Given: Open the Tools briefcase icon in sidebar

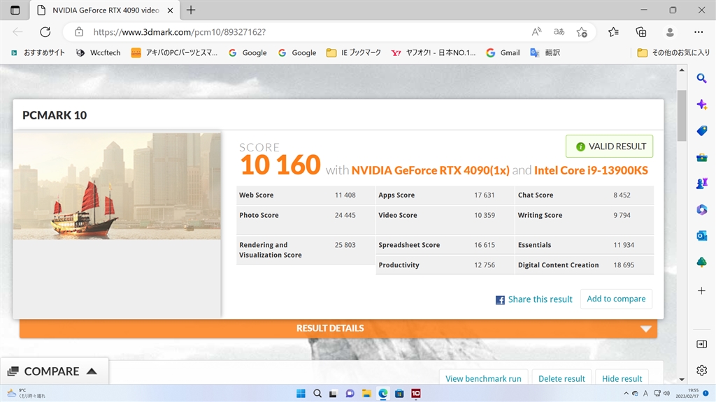Looking at the screenshot, I should pos(702,158).
